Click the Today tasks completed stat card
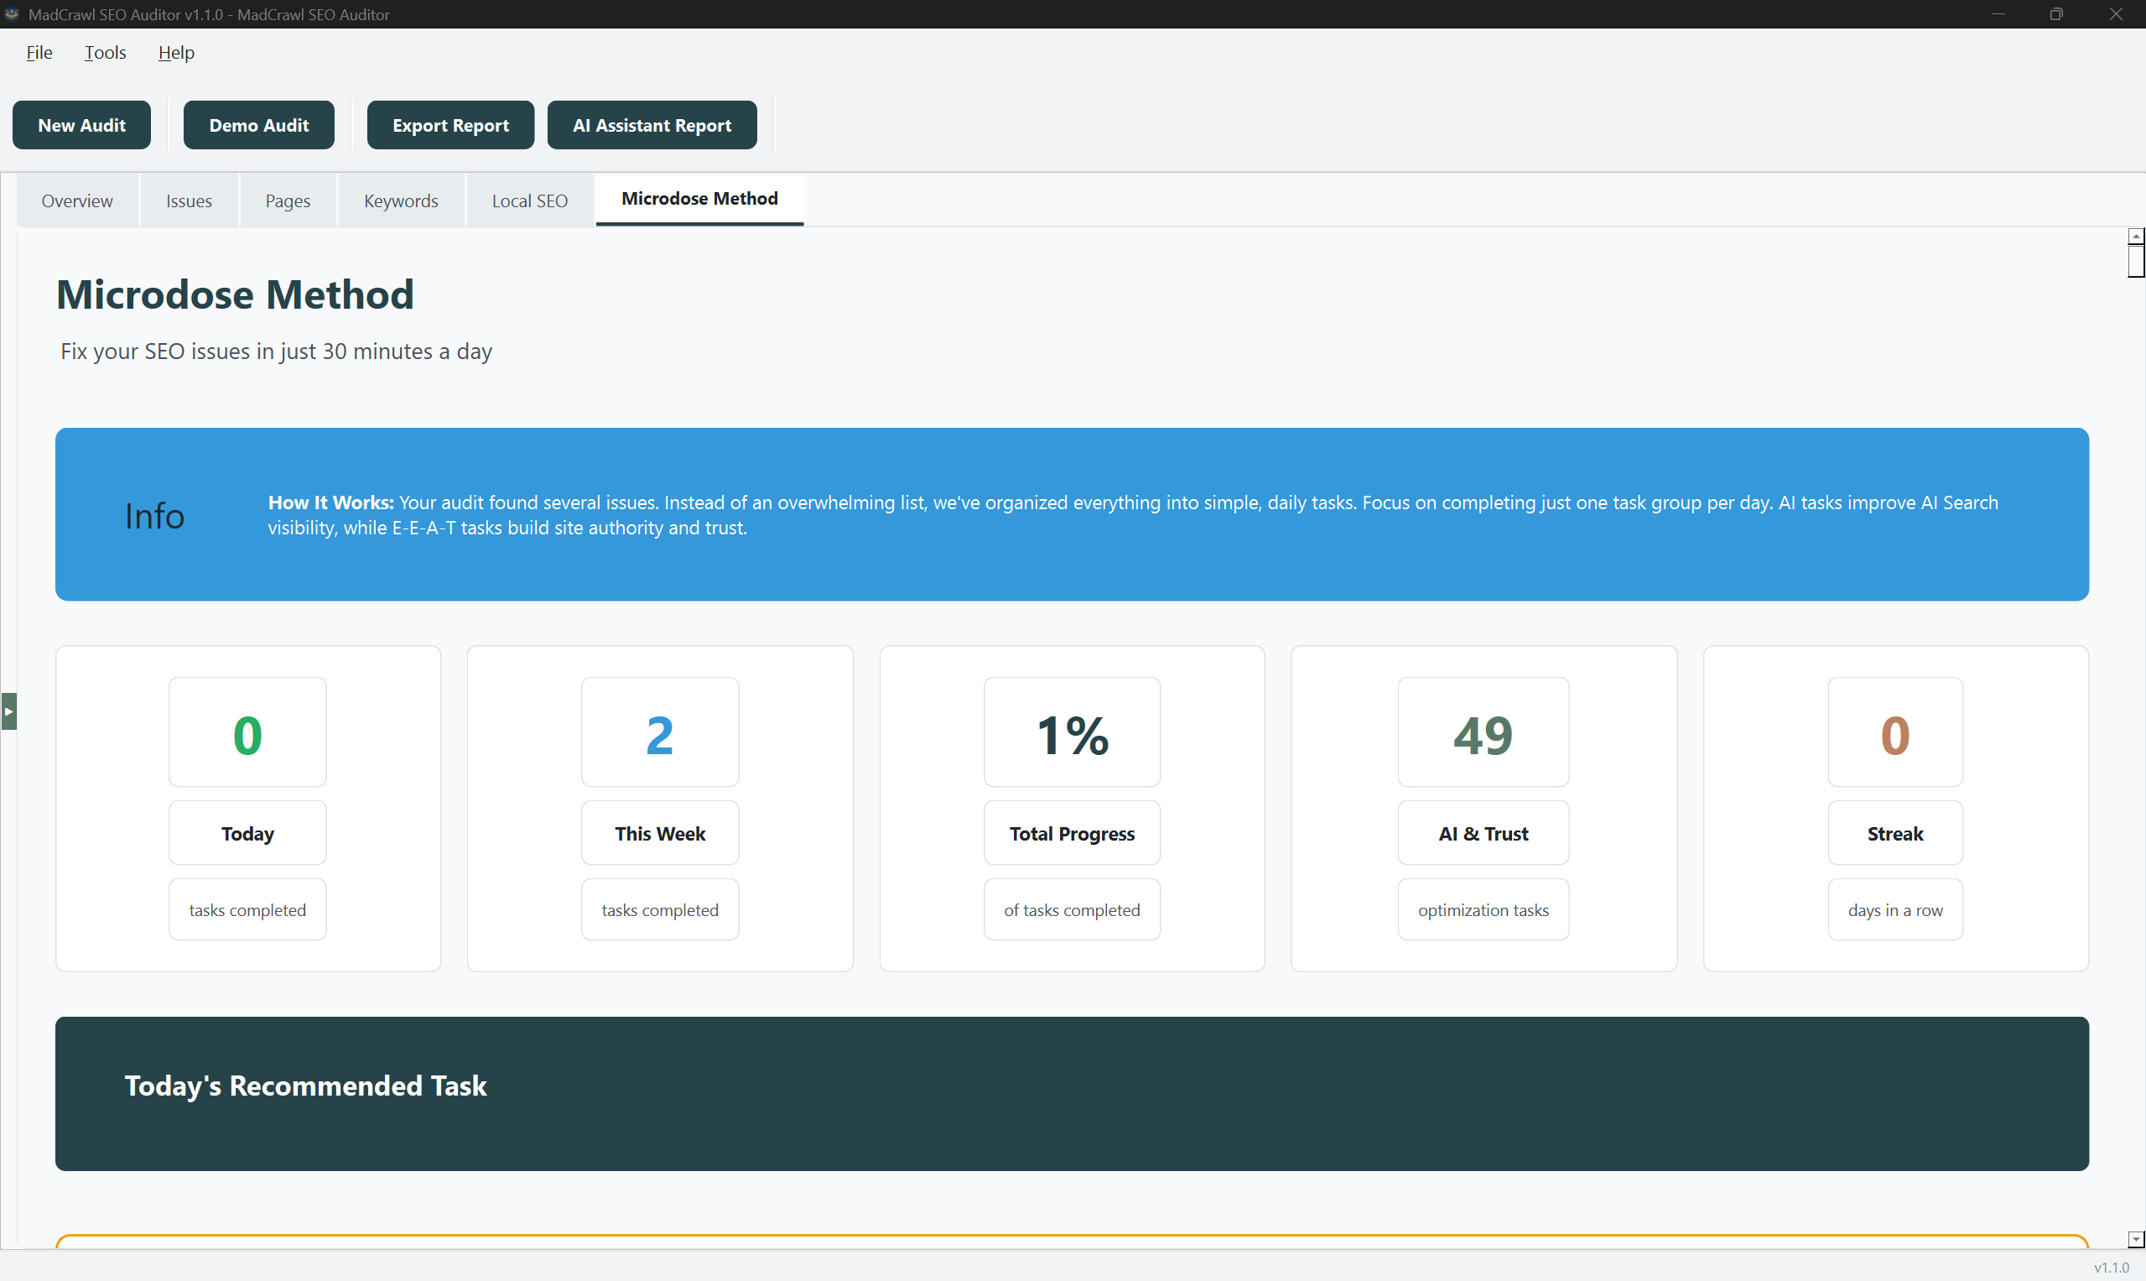 coord(247,808)
